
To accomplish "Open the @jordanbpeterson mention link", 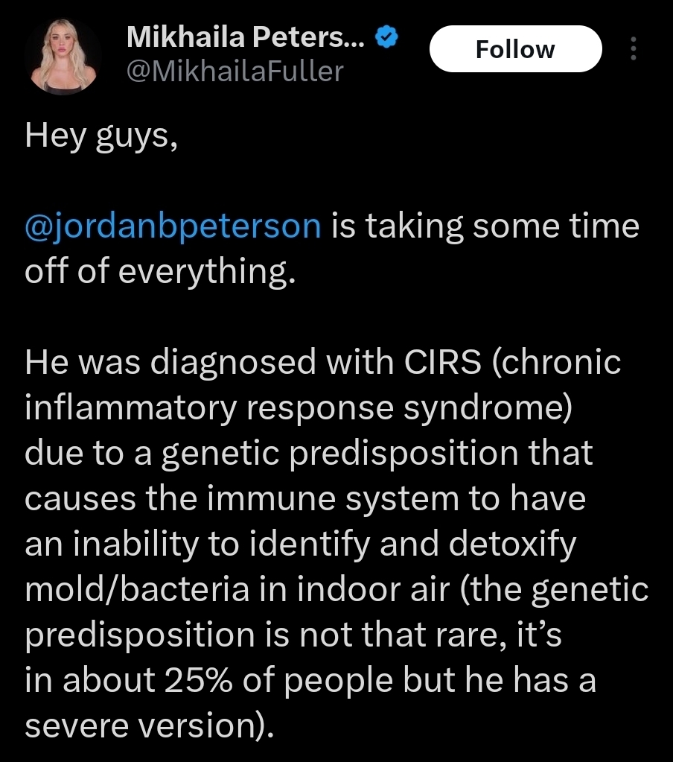I will [173, 226].
